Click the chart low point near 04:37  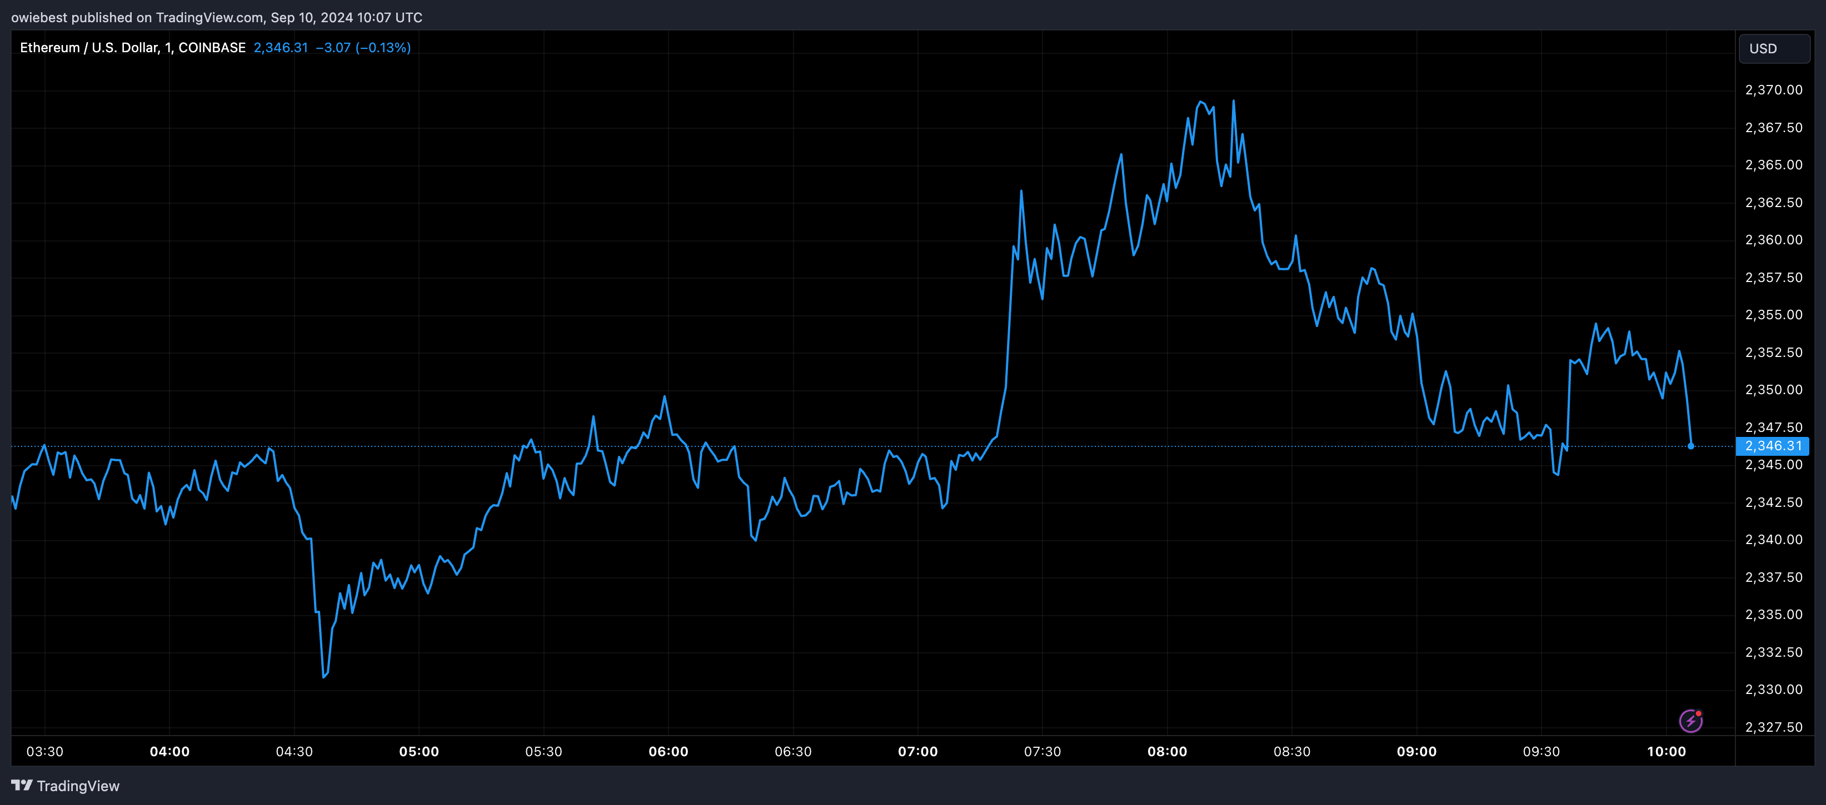(324, 676)
